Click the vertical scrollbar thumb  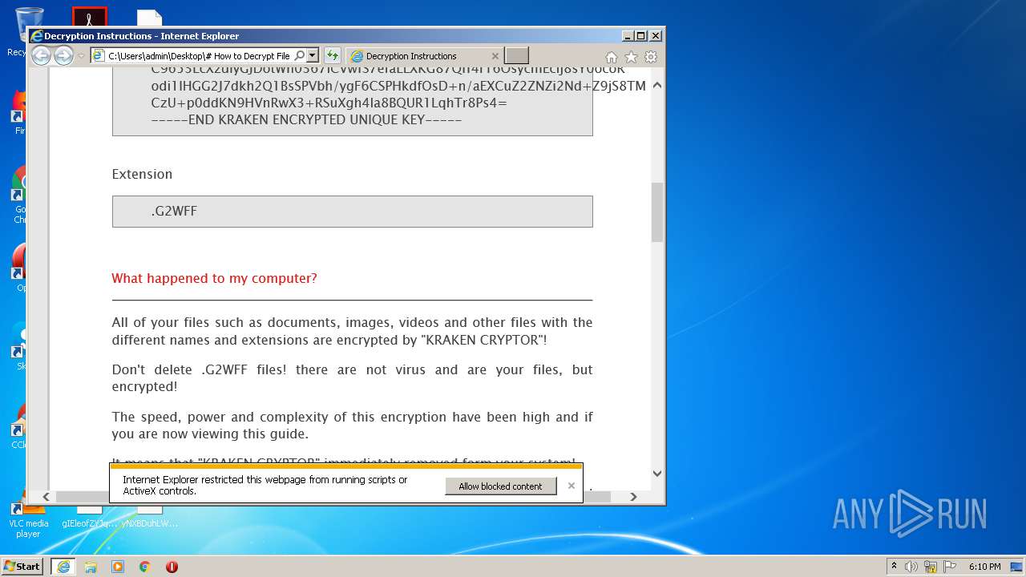[657, 212]
